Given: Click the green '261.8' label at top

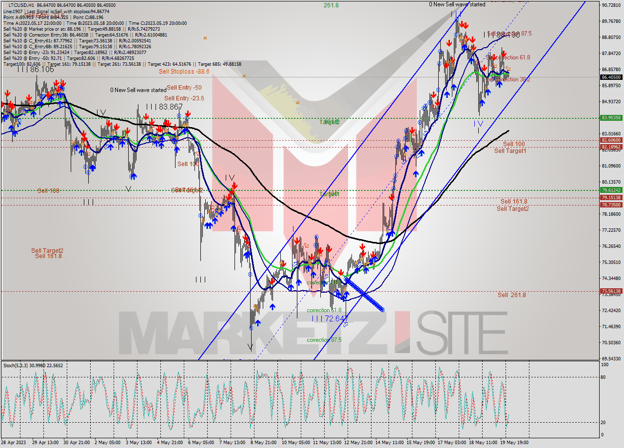Looking at the screenshot, I should pos(331,5).
